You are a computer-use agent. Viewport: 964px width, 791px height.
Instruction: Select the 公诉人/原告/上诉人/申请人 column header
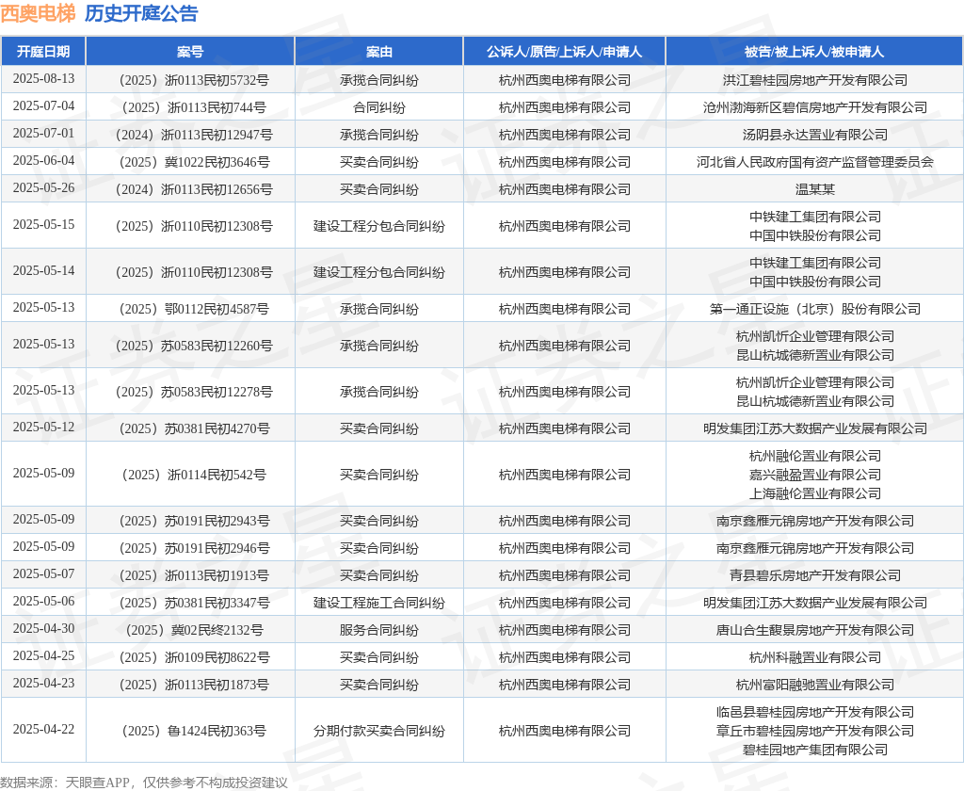565,52
